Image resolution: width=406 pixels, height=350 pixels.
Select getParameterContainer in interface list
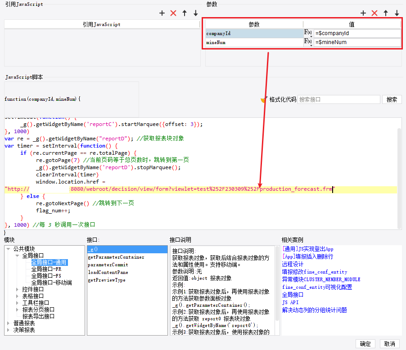(x=116, y=257)
